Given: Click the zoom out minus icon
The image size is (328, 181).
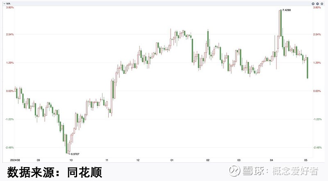Looking at the screenshot, I should click(317, 3).
